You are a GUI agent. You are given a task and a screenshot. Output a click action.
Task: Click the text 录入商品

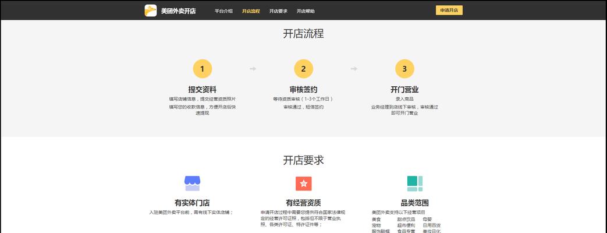click(404, 99)
